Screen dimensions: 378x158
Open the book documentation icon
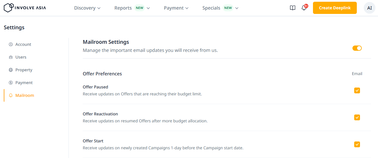tap(293, 8)
